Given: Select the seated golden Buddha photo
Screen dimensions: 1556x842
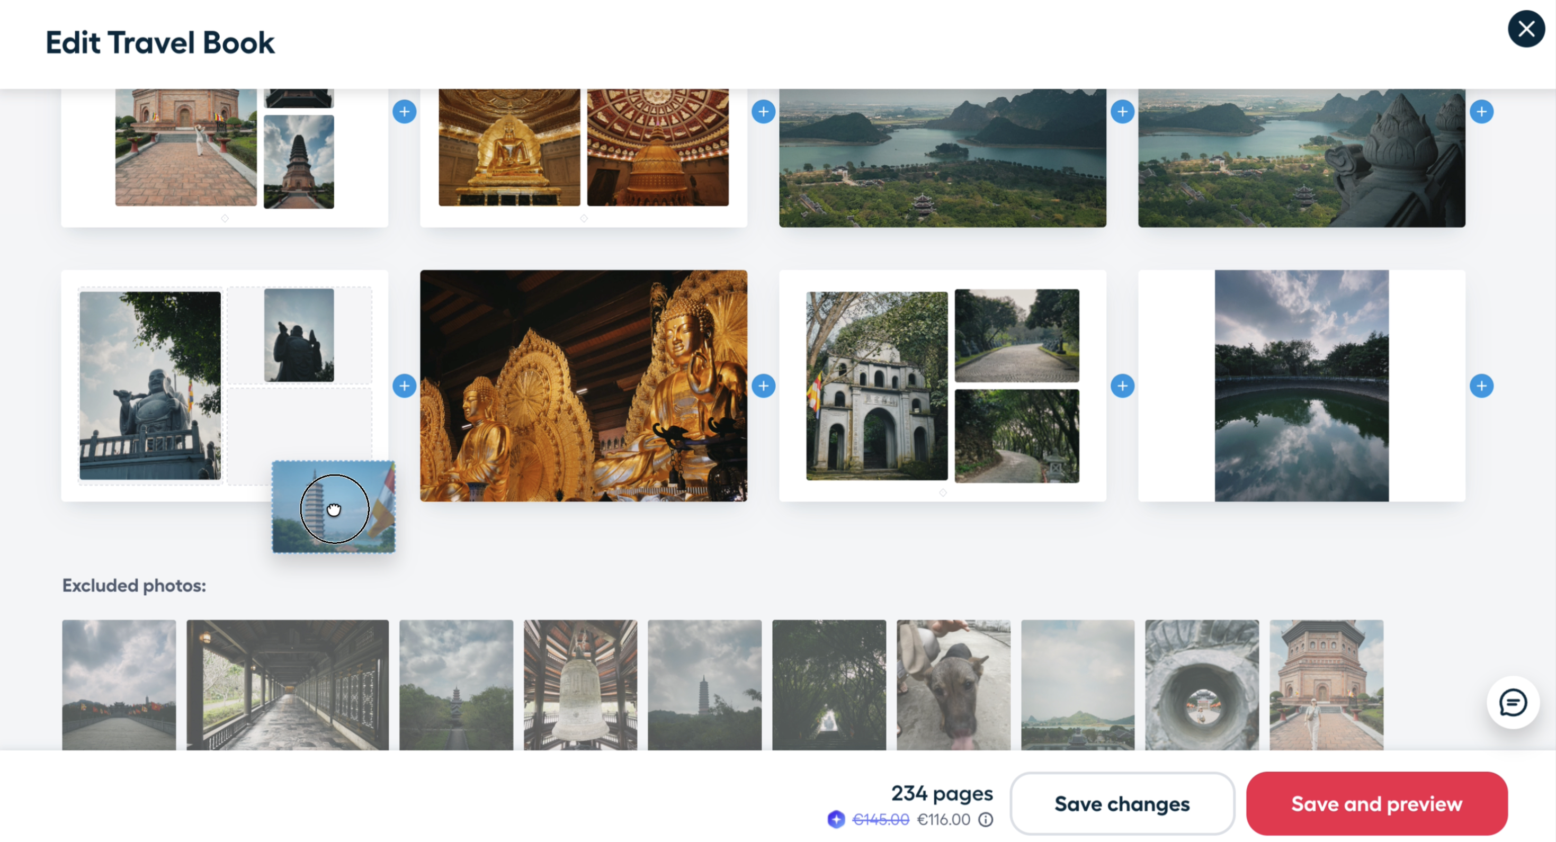Looking at the screenshot, I should click(x=509, y=147).
